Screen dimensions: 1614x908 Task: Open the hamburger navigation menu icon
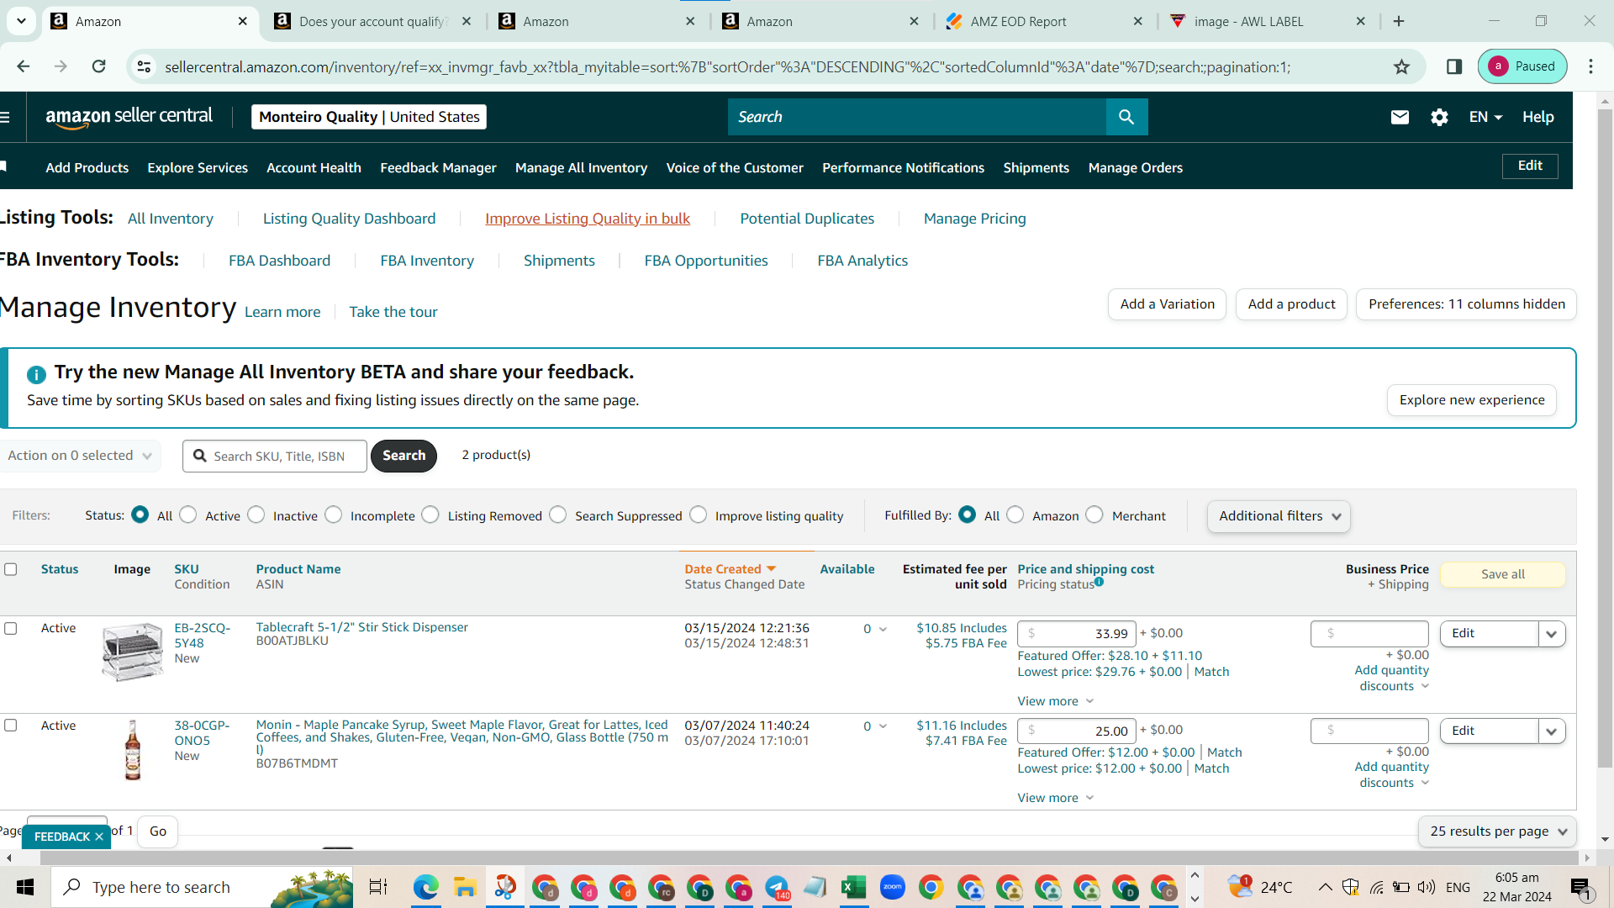(5, 117)
